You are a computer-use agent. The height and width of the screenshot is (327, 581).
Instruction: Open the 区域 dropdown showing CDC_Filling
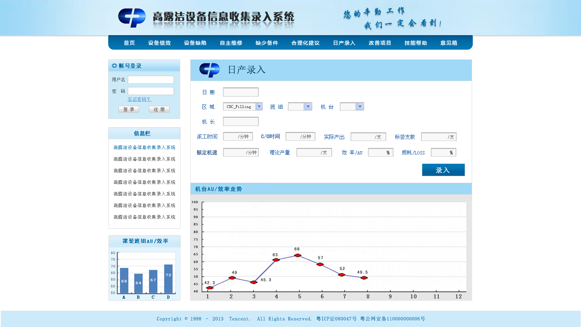259,106
